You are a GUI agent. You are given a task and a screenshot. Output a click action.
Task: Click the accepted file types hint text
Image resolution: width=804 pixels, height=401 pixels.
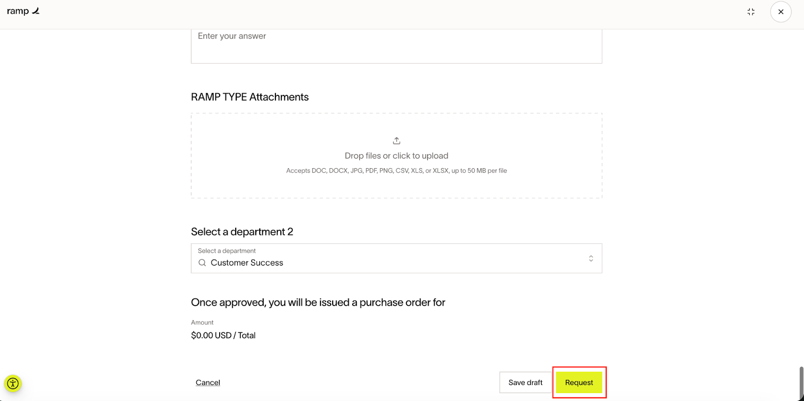[396, 171]
